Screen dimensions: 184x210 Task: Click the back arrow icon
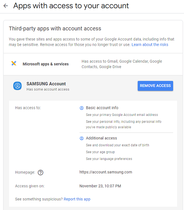6,6
